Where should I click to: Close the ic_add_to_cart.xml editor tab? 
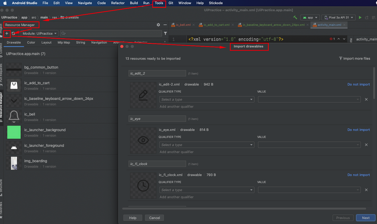[x=232, y=25]
